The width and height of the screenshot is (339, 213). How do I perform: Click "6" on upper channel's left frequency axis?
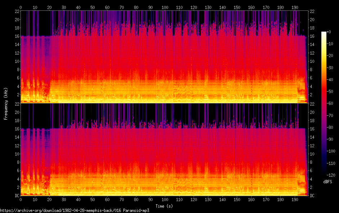pos(18,78)
